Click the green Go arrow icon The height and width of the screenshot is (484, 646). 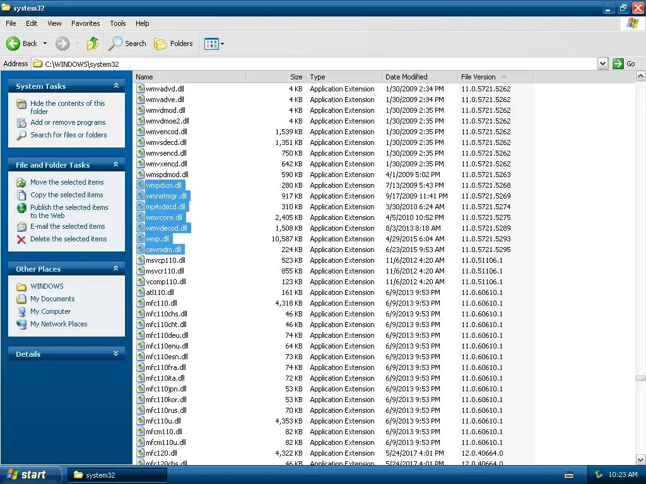(x=618, y=64)
